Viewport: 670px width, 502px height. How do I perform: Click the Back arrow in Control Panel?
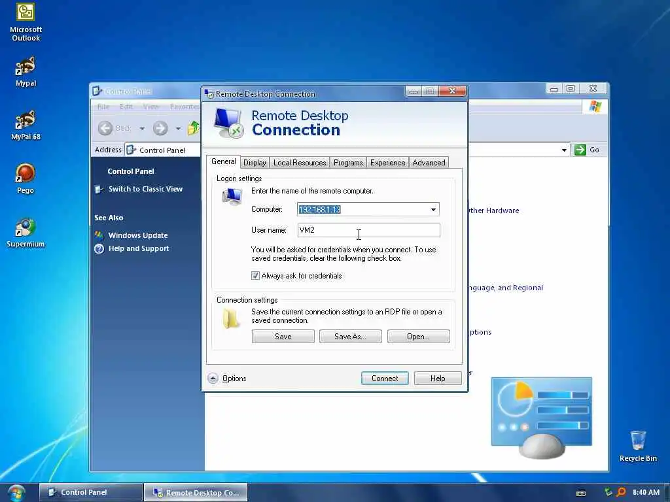[105, 128]
